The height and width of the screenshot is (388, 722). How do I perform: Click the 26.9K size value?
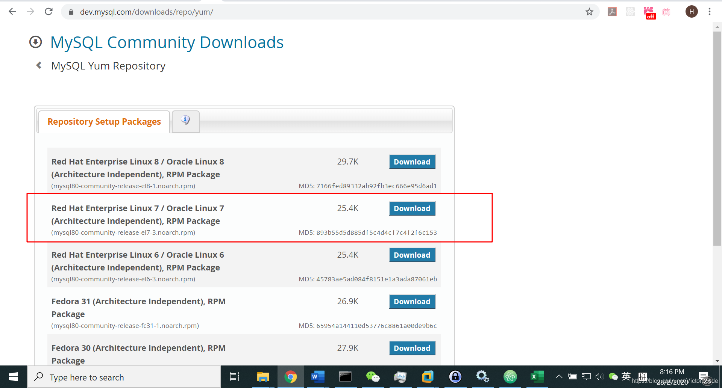(348, 302)
